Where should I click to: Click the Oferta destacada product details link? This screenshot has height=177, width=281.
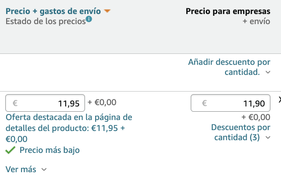click(x=69, y=128)
